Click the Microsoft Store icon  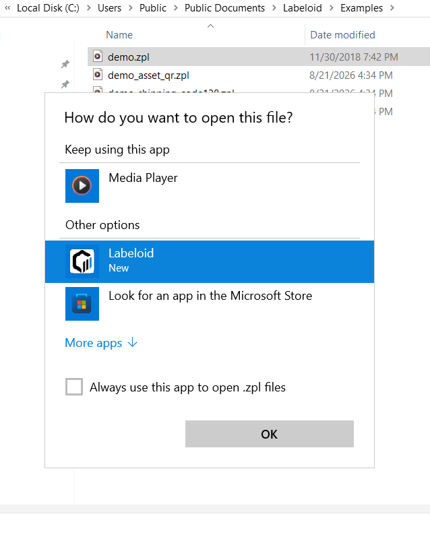[x=82, y=304]
